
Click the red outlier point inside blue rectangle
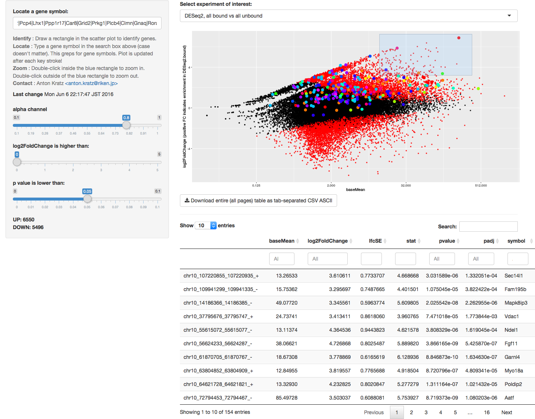pos(459,38)
